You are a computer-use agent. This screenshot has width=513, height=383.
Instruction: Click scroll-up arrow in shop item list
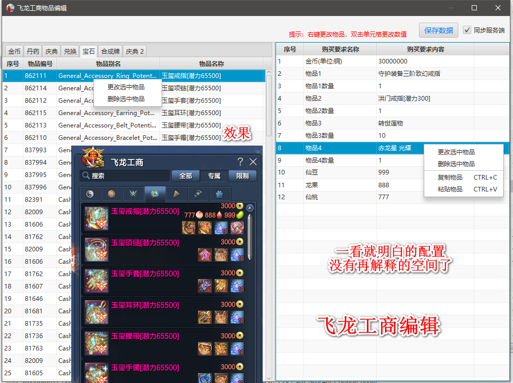click(x=250, y=208)
